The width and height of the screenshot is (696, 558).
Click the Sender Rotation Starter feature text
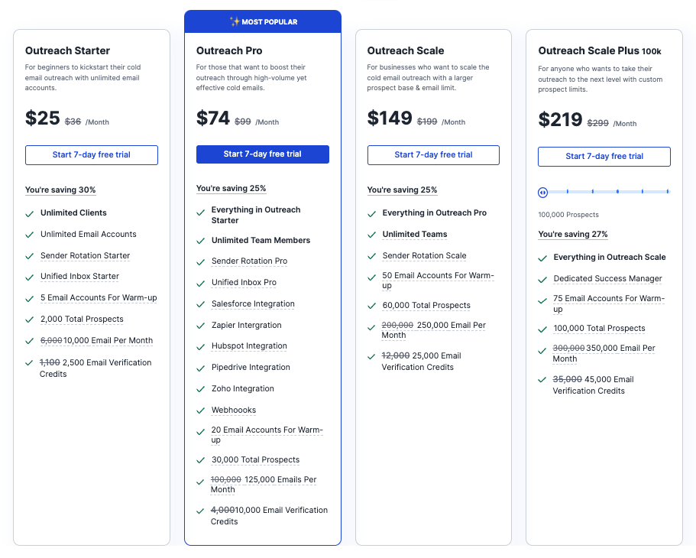click(x=85, y=256)
